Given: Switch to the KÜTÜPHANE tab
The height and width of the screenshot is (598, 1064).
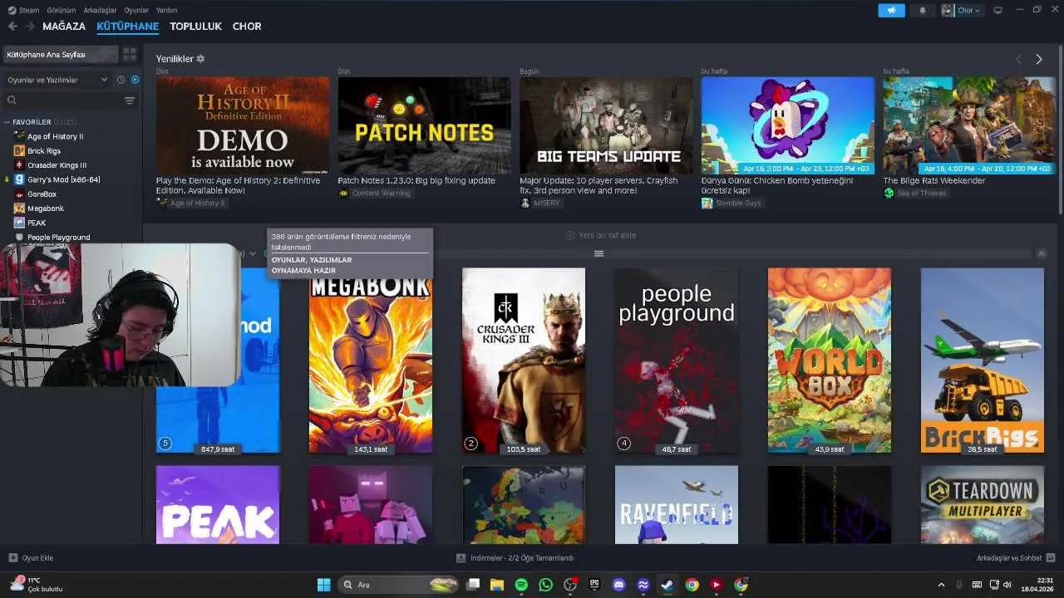Looking at the screenshot, I should pyautogui.click(x=127, y=27).
